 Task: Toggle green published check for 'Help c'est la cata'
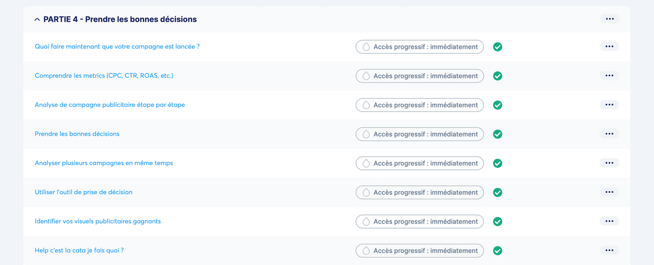coord(498,250)
